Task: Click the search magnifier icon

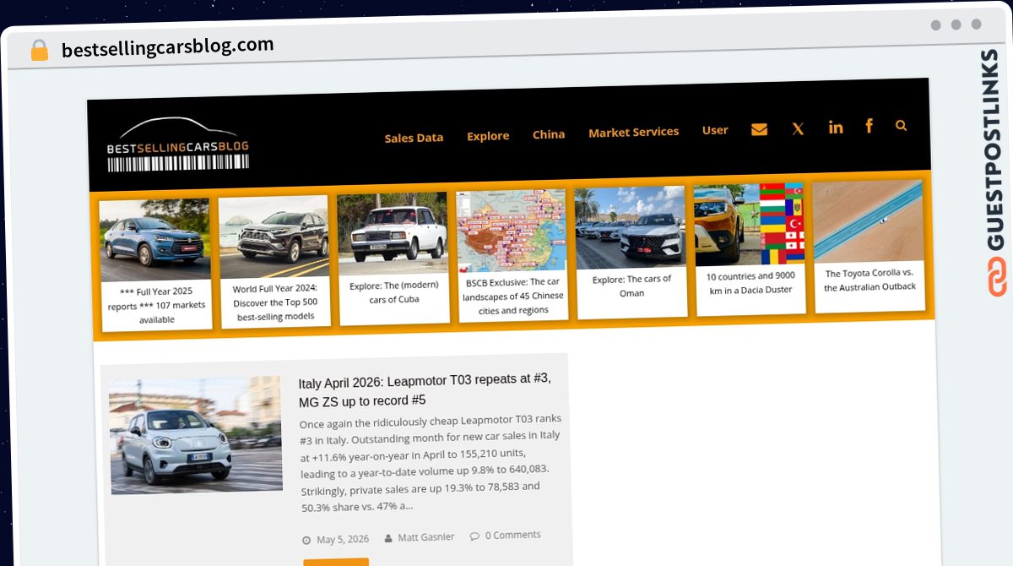Action: (901, 125)
